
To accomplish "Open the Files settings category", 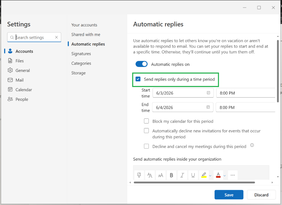I will coord(20,61).
